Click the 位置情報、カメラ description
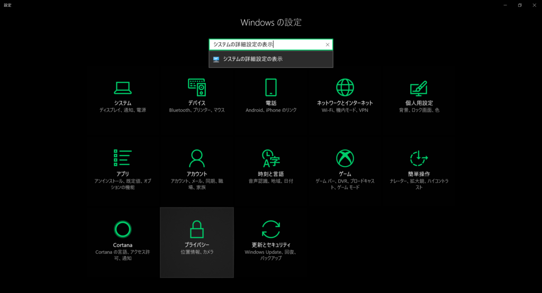This screenshot has height=293, width=542. click(x=197, y=252)
